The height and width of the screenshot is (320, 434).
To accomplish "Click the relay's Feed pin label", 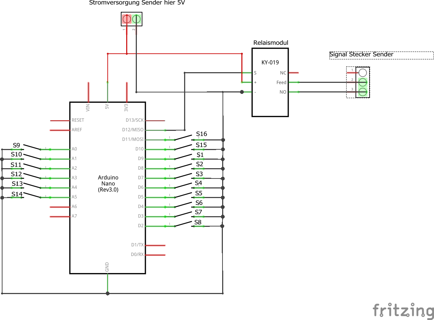I will pyautogui.click(x=281, y=82).
